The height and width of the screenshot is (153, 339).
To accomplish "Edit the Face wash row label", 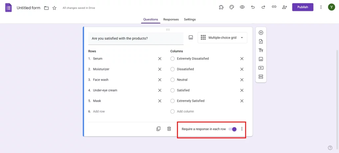I will point(101,80).
